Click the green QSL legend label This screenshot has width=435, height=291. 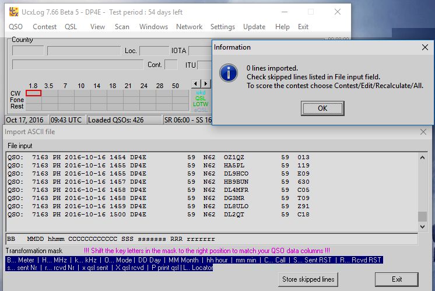pos(201,98)
